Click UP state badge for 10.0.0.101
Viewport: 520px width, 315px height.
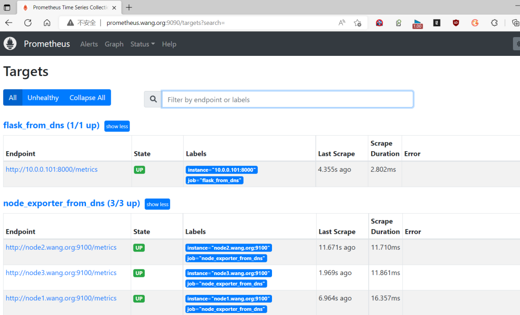(x=140, y=170)
